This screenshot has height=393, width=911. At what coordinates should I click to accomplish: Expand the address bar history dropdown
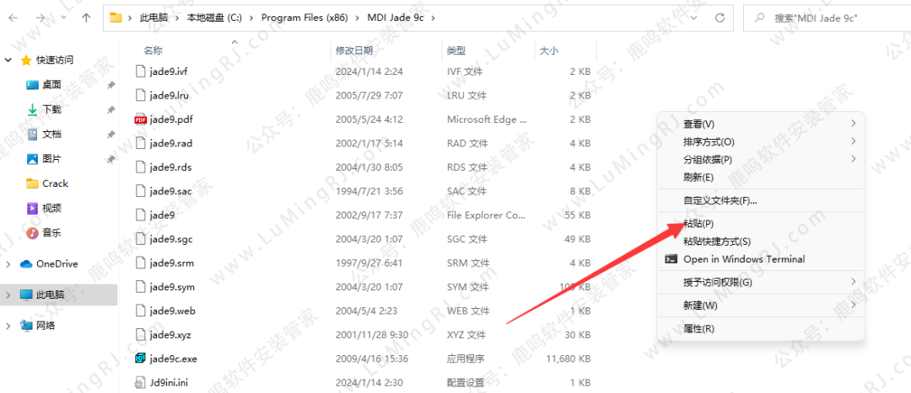click(693, 18)
